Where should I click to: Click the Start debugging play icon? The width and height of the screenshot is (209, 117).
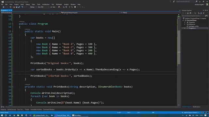pyautogui.click(x=51, y=7)
